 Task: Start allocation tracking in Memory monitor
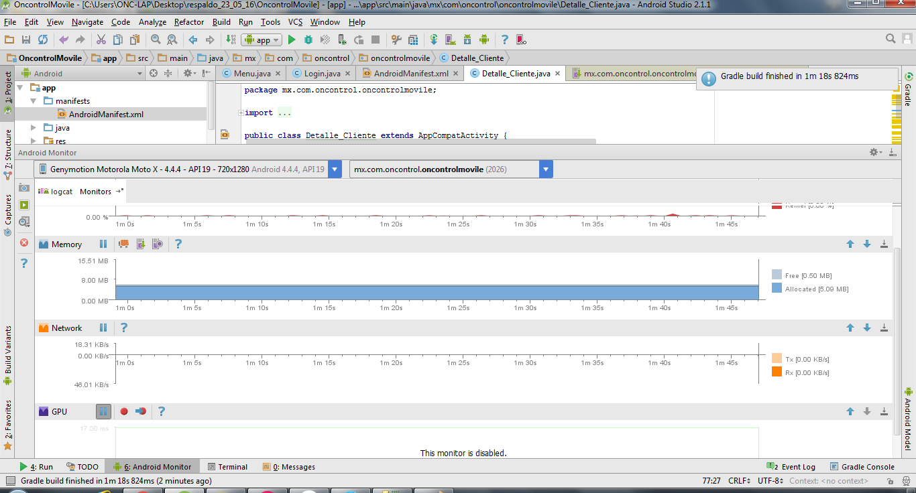[x=157, y=244]
